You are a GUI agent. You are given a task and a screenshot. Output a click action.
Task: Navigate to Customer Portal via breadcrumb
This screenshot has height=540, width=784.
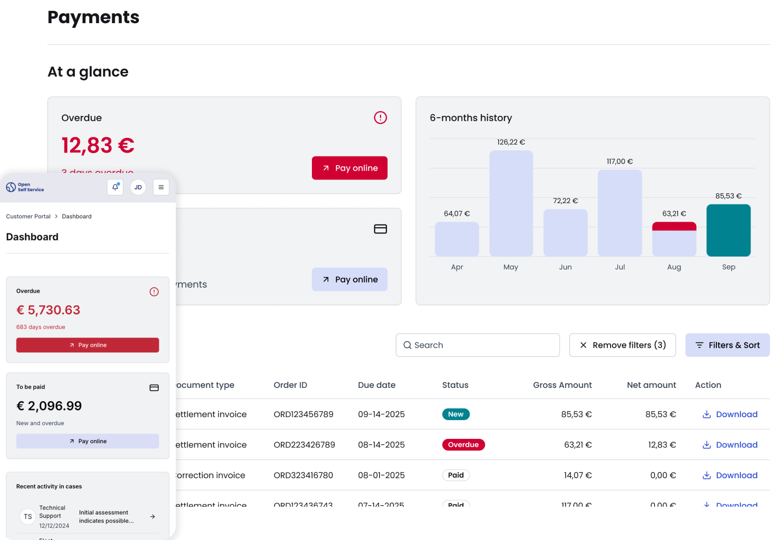point(28,216)
